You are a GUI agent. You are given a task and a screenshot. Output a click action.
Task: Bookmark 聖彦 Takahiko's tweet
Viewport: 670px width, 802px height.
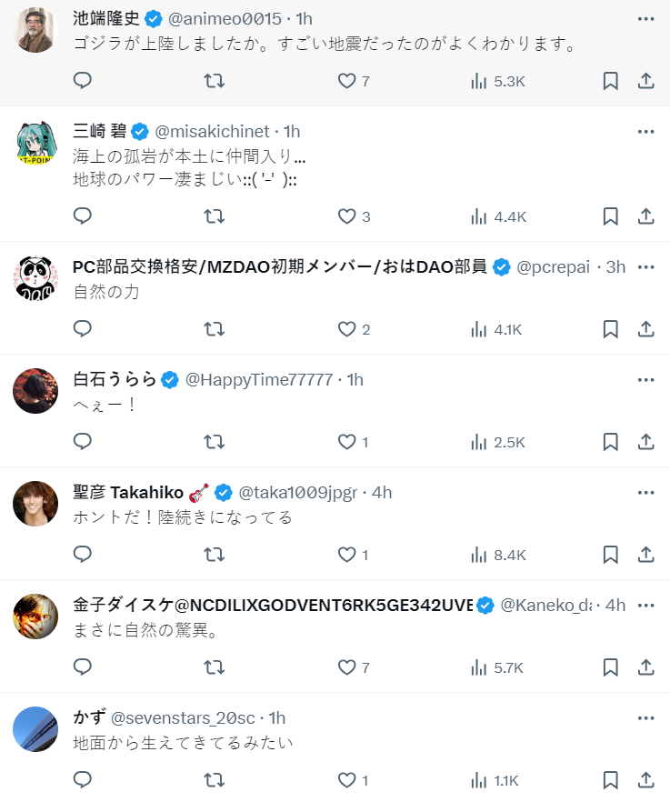611,555
